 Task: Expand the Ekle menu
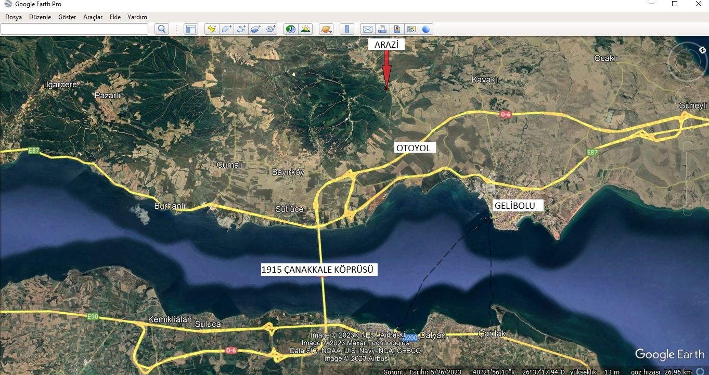pyautogui.click(x=115, y=17)
